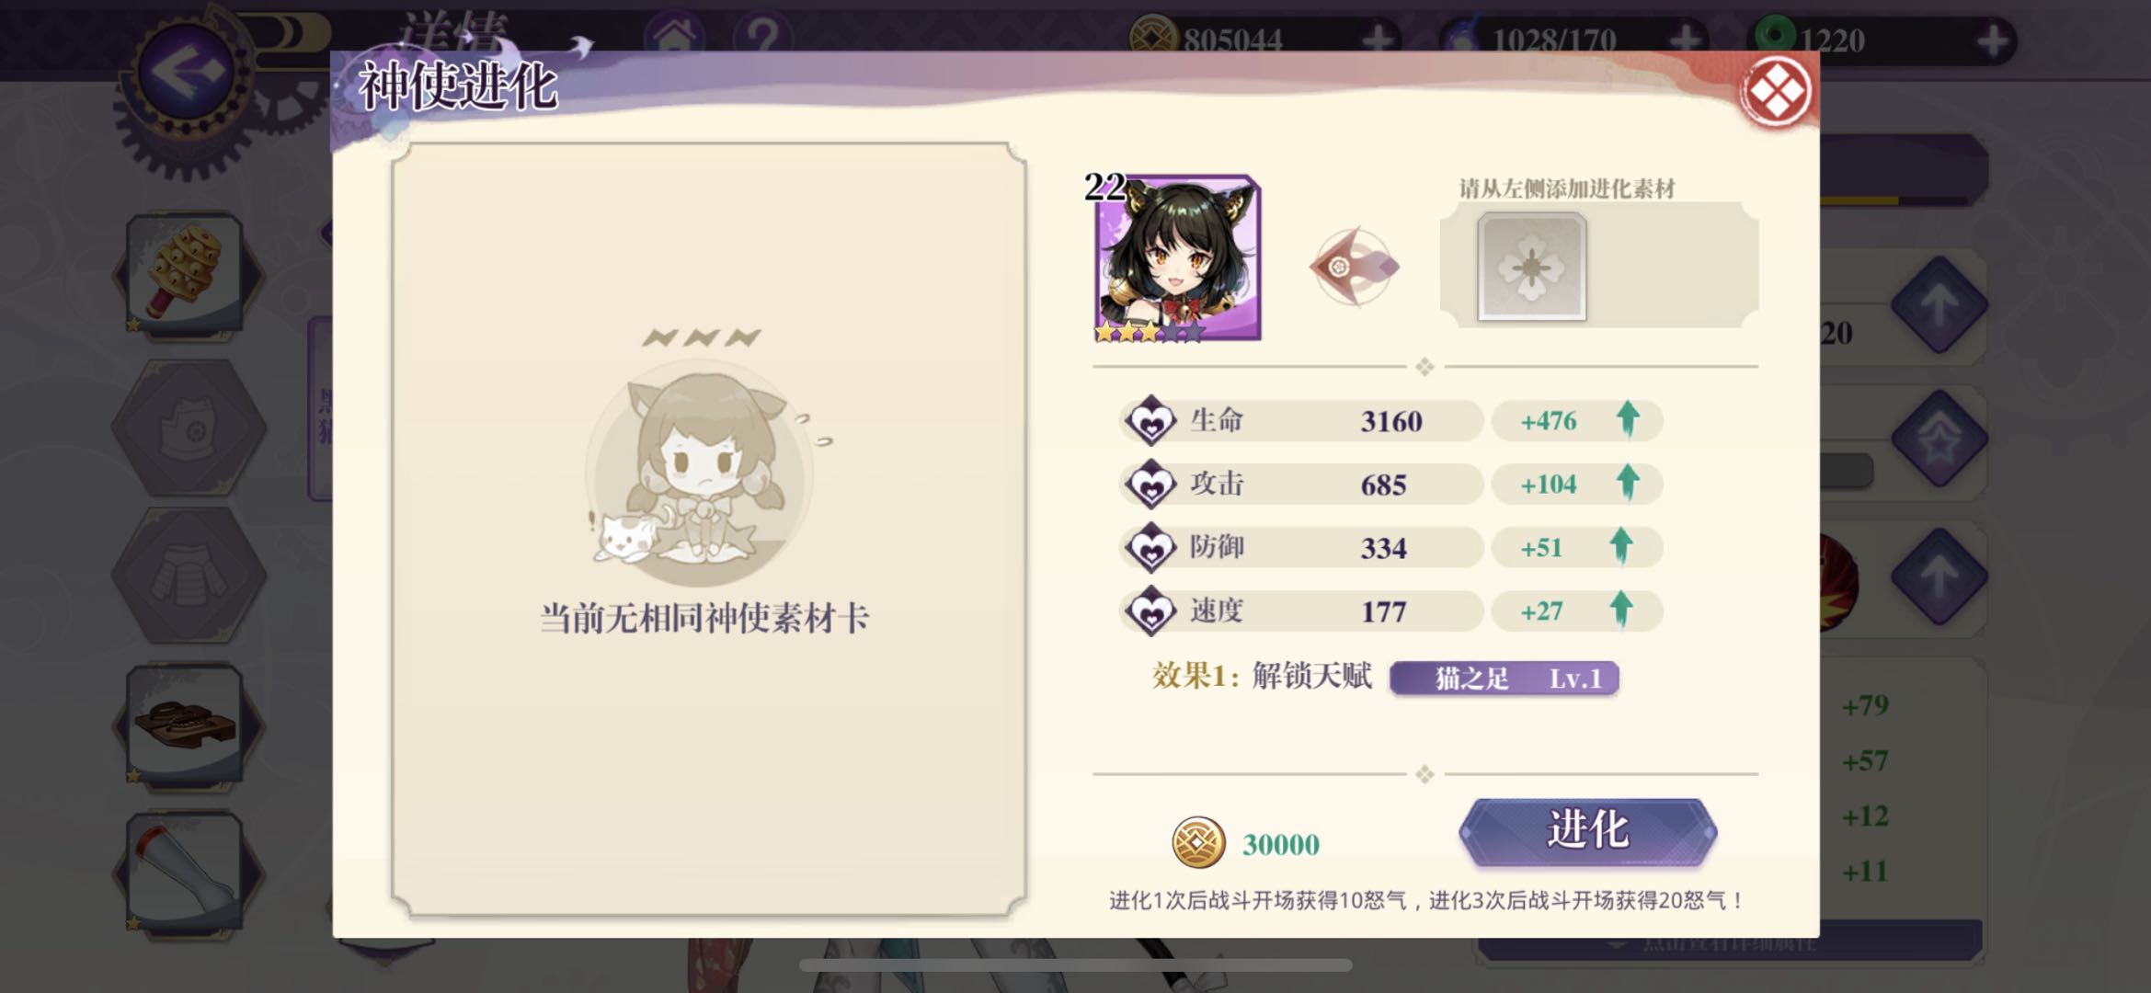The width and height of the screenshot is (2151, 993).
Task: Add stamina with plus next to 1028/170
Action: (1685, 40)
